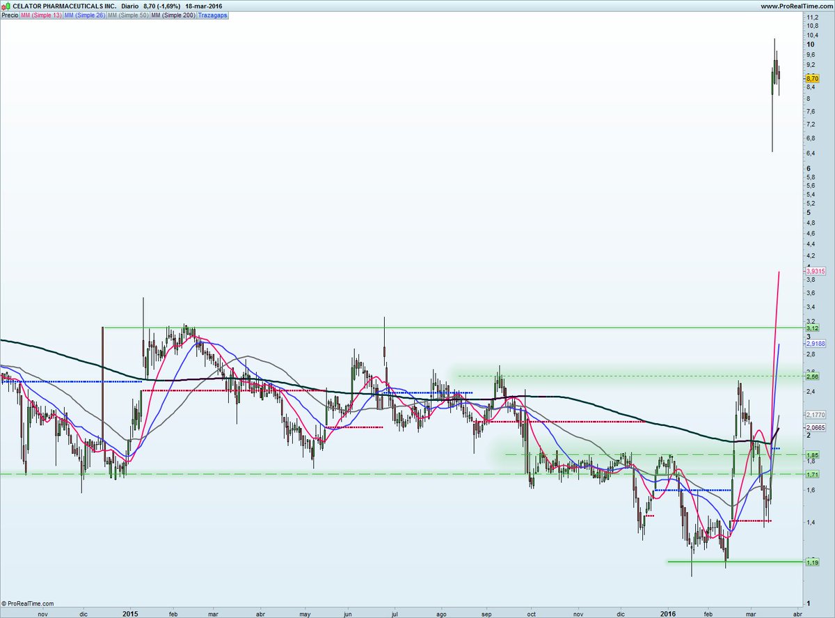Image resolution: width=835 pixels, height=618 pixels.
Task: Click the 1,19 support level price tag
Action: coord(812,562)
